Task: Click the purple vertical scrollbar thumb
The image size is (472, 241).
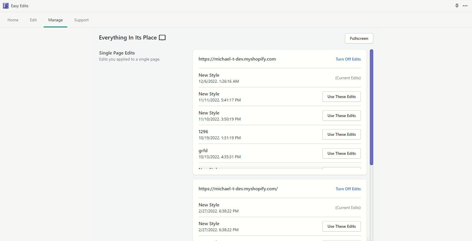Action: click(372, 107)
